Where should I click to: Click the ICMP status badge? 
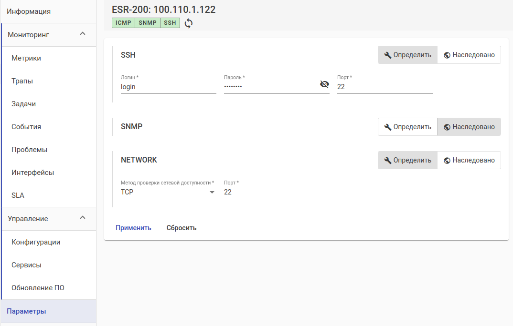point(123,23)
